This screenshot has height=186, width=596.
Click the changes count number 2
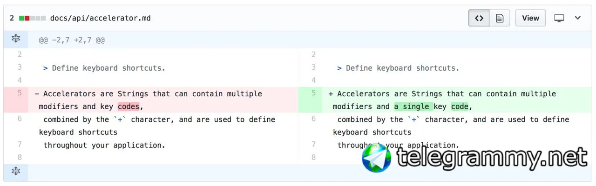12,18
